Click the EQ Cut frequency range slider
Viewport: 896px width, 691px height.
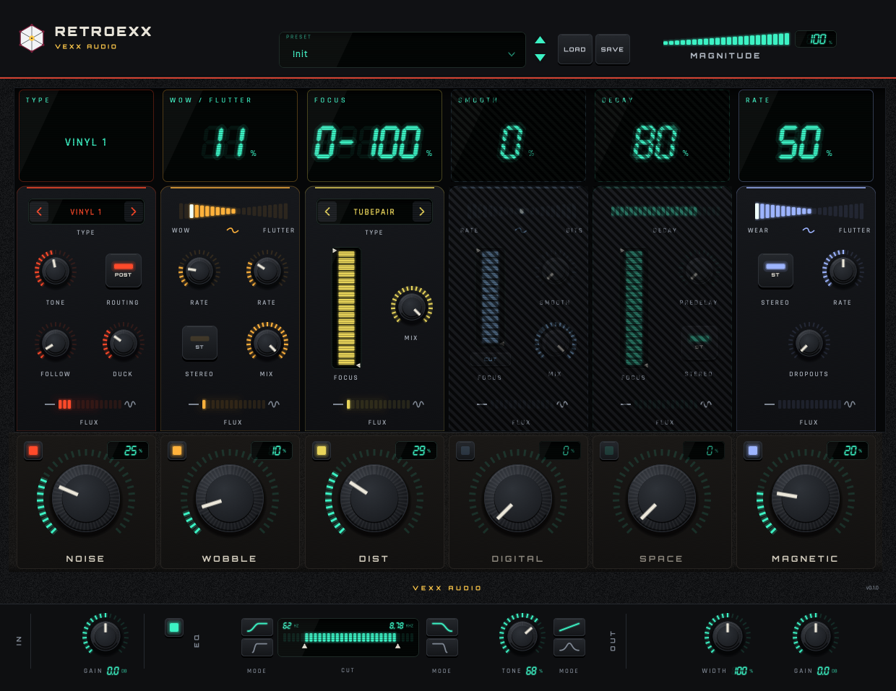pos(348,638)
